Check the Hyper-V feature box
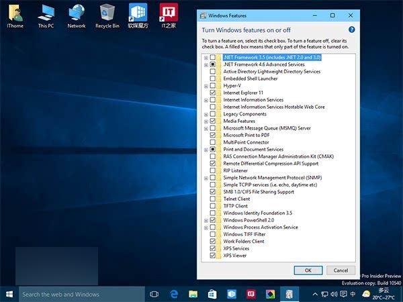Image resolution: width=403 pixels, height=302 pixels. 213,86
